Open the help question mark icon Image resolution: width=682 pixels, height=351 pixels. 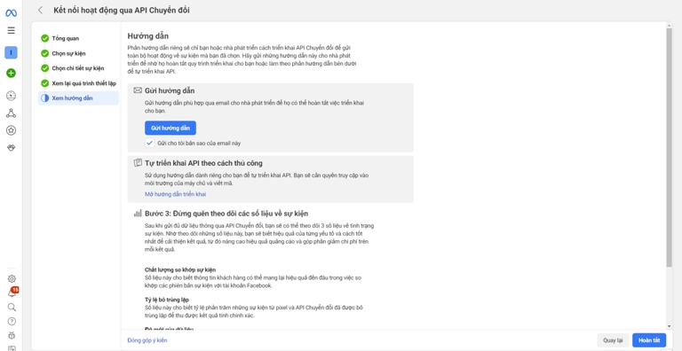tap(12, 322)
